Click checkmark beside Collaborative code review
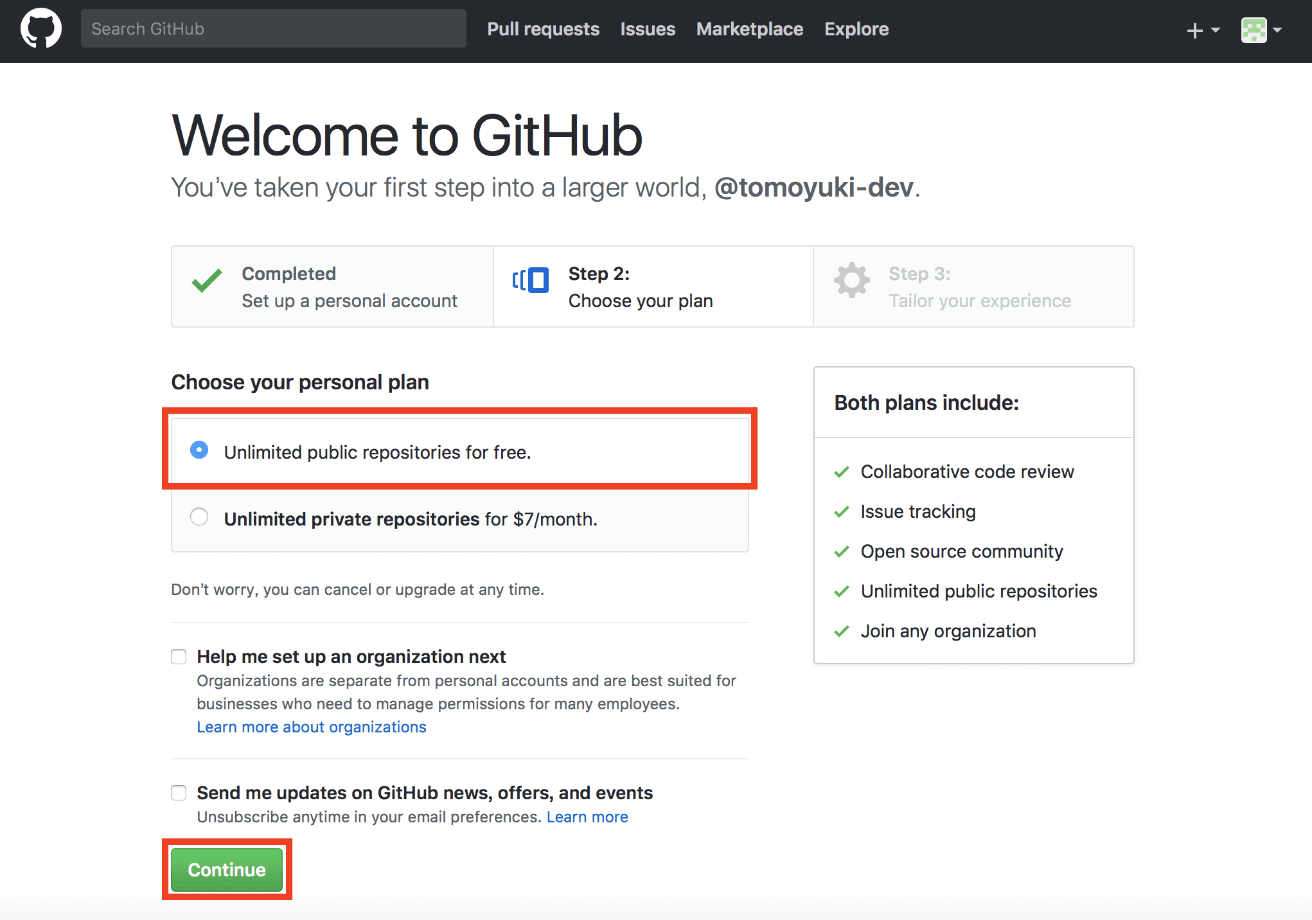The image size is (1312, 920). (842, 472)
